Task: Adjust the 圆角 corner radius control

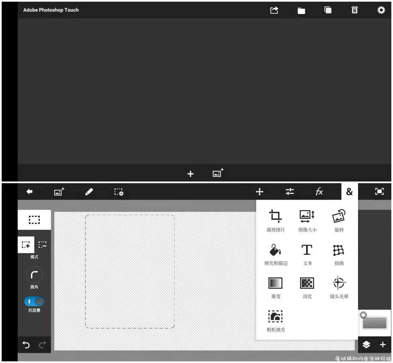Action: (x=34, y=275)
